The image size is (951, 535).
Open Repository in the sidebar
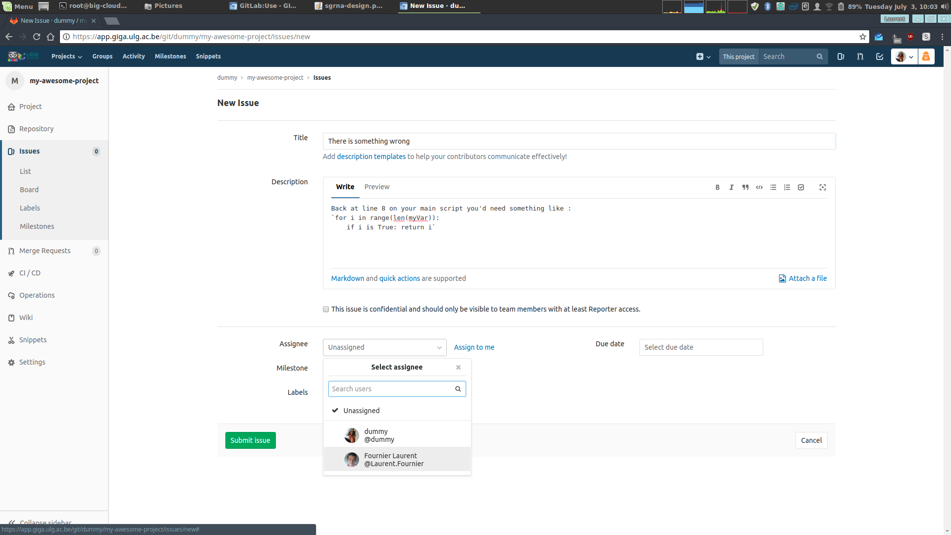pos(36,129)
